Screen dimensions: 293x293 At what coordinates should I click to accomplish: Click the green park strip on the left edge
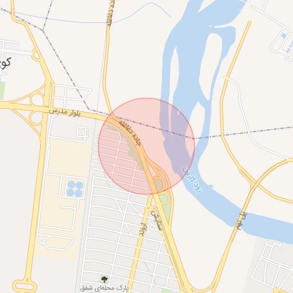[x=2, y=91]
